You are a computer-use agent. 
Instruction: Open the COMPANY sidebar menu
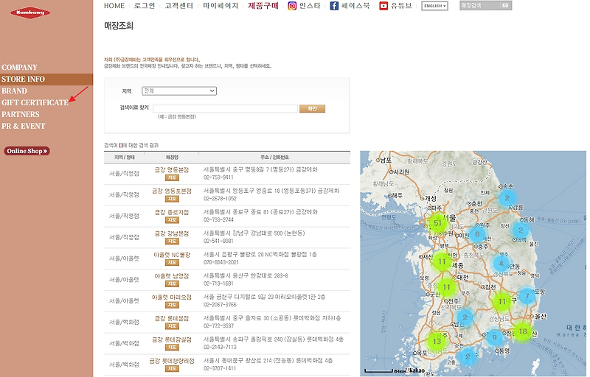click(19, 67)
